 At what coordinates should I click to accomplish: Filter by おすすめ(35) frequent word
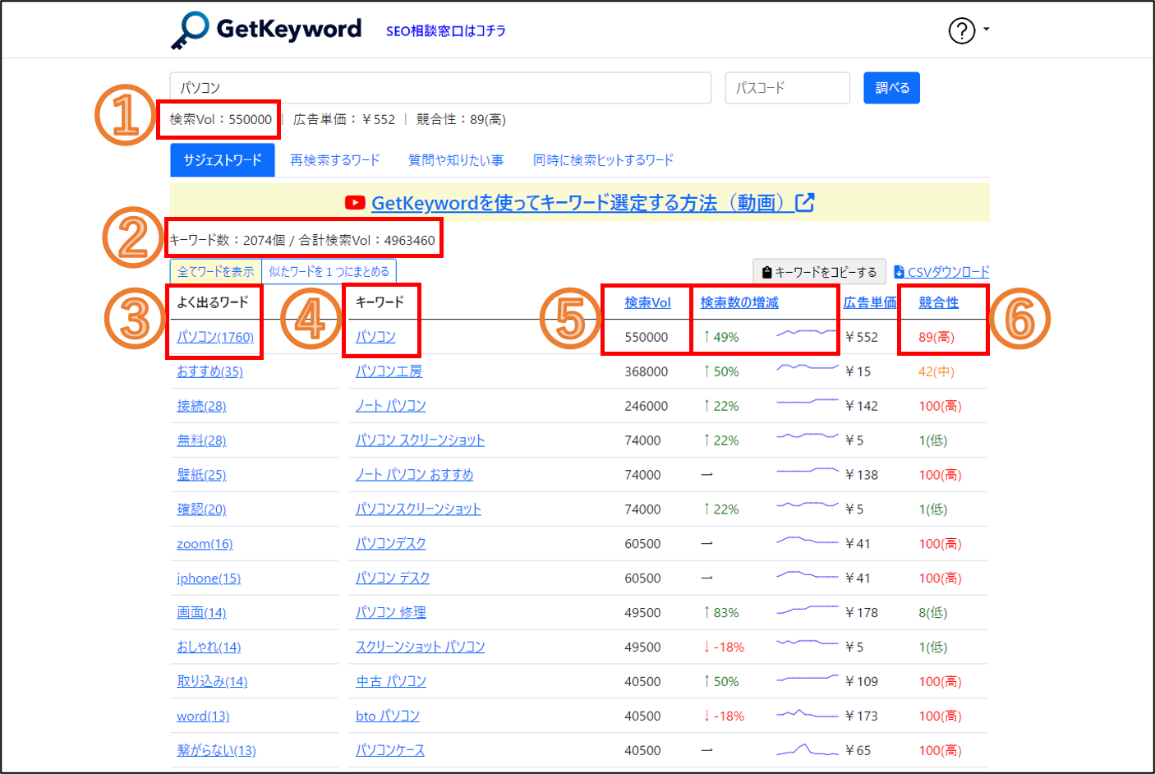(209, 371)
